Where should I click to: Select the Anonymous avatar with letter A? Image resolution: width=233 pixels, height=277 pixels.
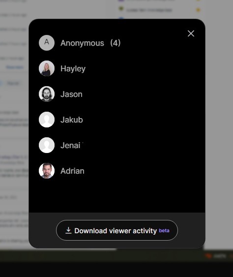(x=47, y=43)
